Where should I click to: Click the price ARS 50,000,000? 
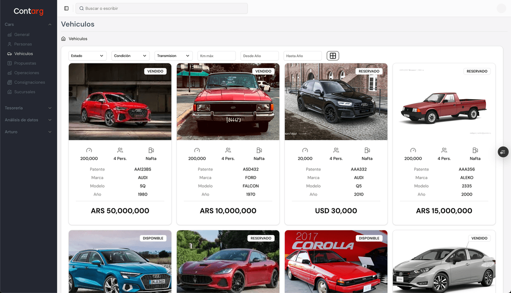tap(120, 211)
